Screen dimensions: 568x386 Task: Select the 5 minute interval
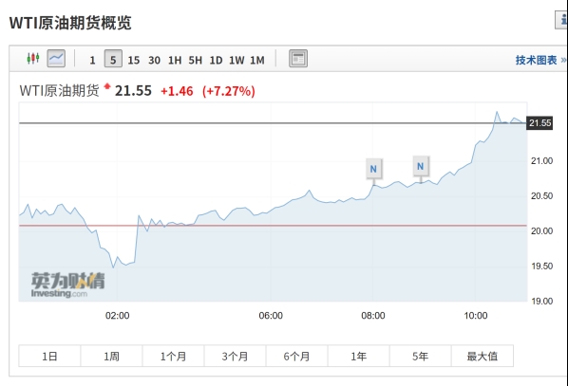[x=113, y=59]
